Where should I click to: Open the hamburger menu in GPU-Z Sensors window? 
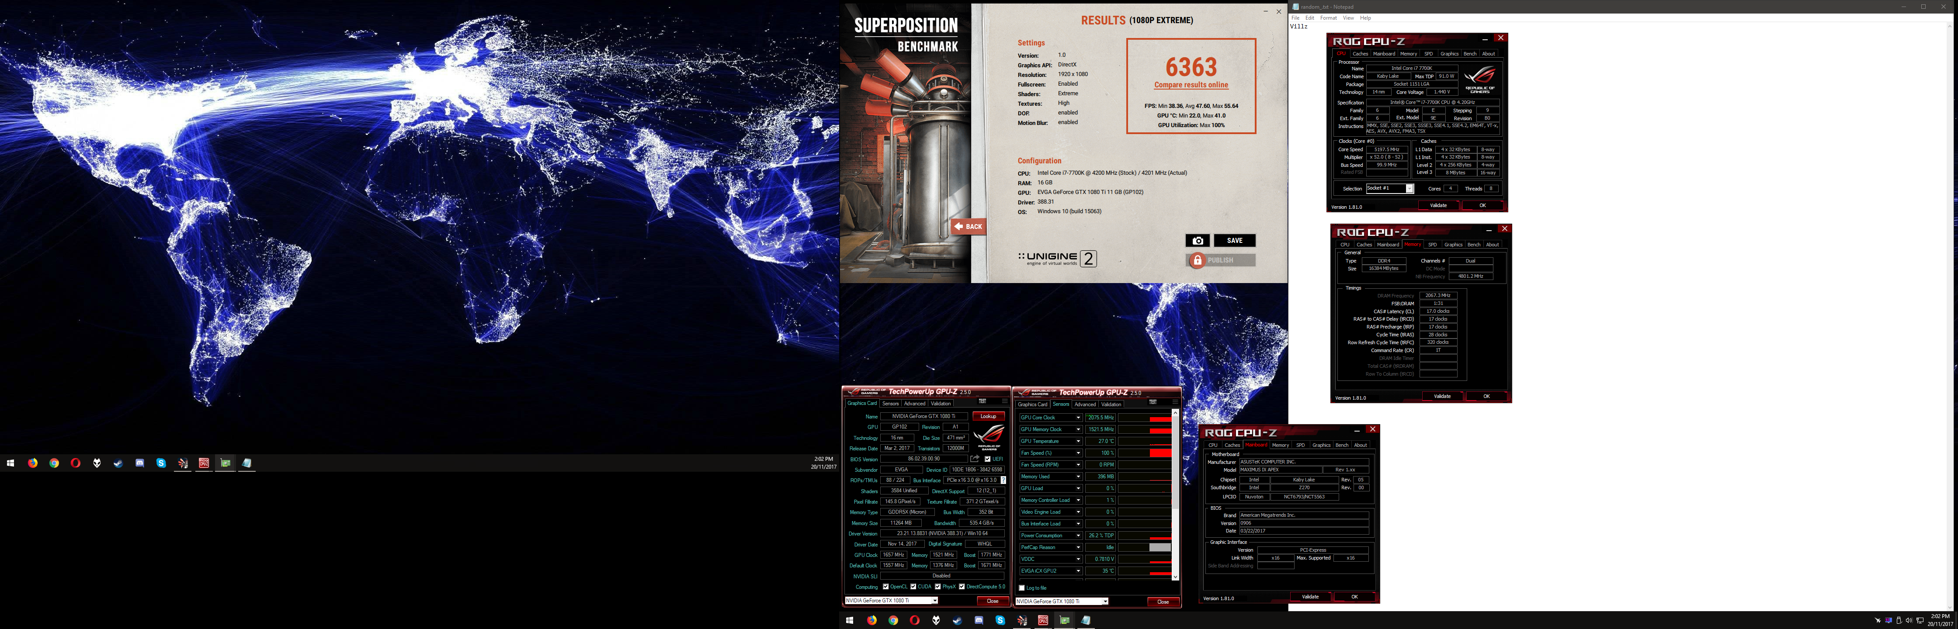(x=1174, y=402)
